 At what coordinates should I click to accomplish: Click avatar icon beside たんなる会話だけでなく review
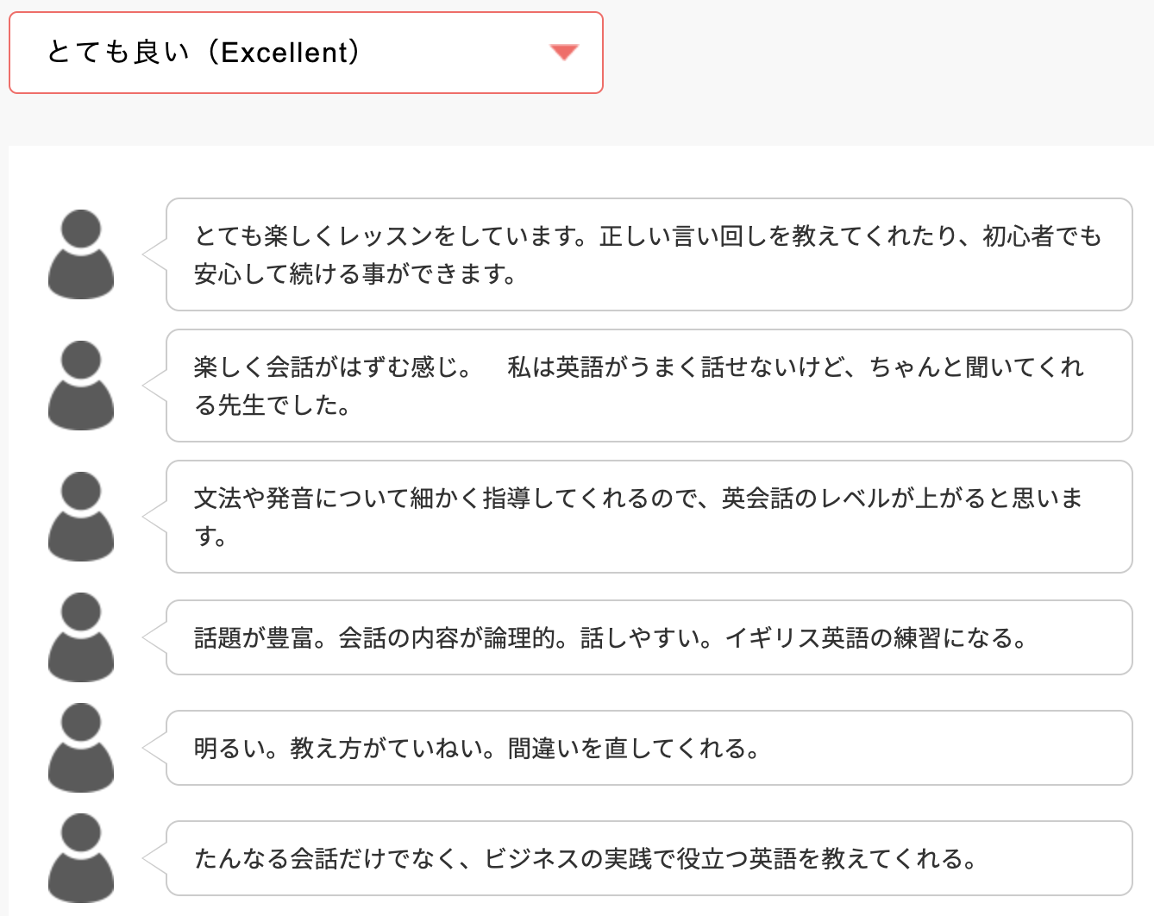tap(81, 858)
